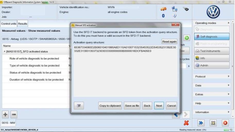Switch to the Control units tab
The width and height of the screenshot is (235, 132).
(x=9, y=24)
